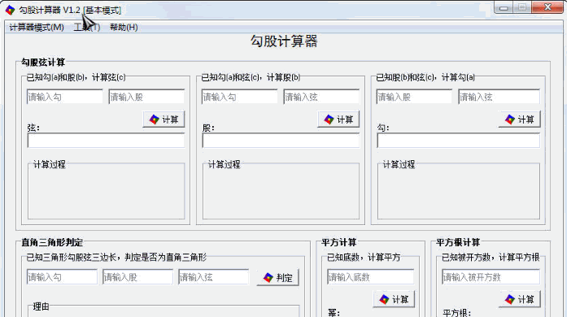
Task: Focus 请输入勾 field in 计算弦(c) group
Action: [x=65, y=97]
